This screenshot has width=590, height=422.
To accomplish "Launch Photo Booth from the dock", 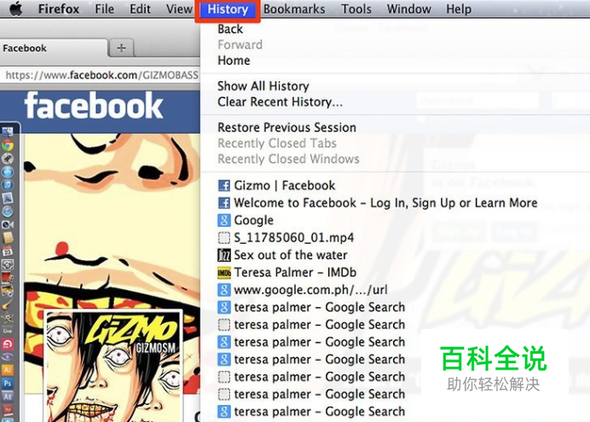I will click(x=8, y=278).
